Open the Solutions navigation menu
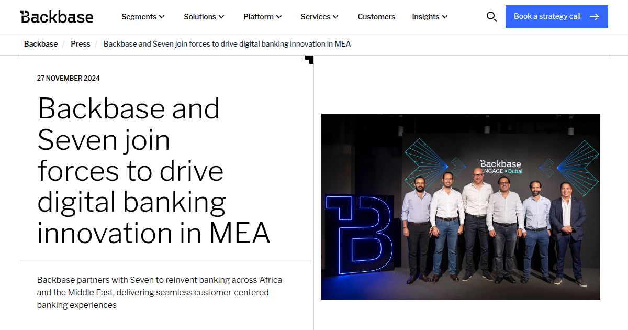 [200, 16]
